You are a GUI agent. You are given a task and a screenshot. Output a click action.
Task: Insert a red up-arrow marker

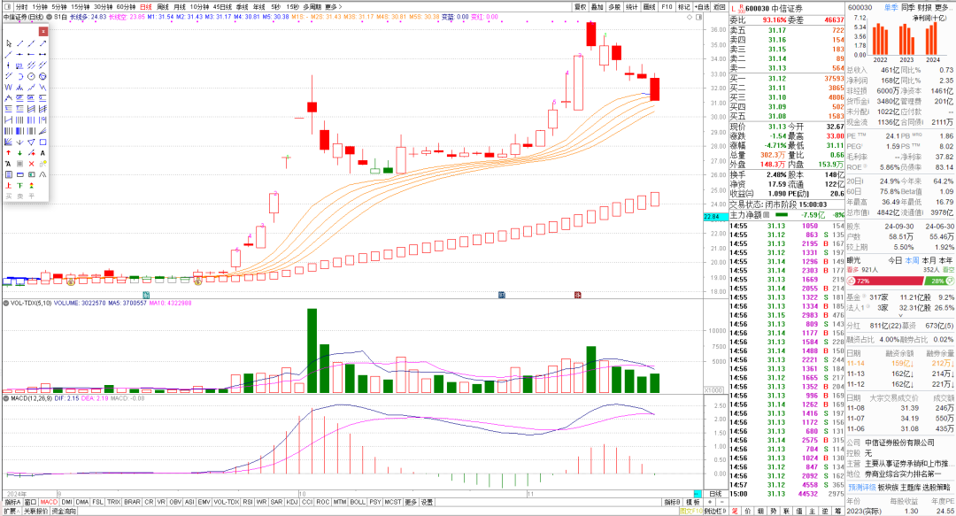(x=9, y=153)
